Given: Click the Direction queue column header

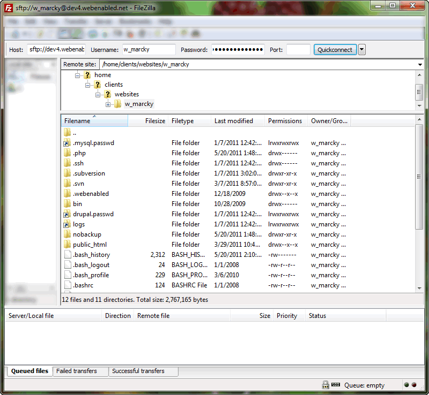Looking at the screenshot, I should tap(117, 315).
